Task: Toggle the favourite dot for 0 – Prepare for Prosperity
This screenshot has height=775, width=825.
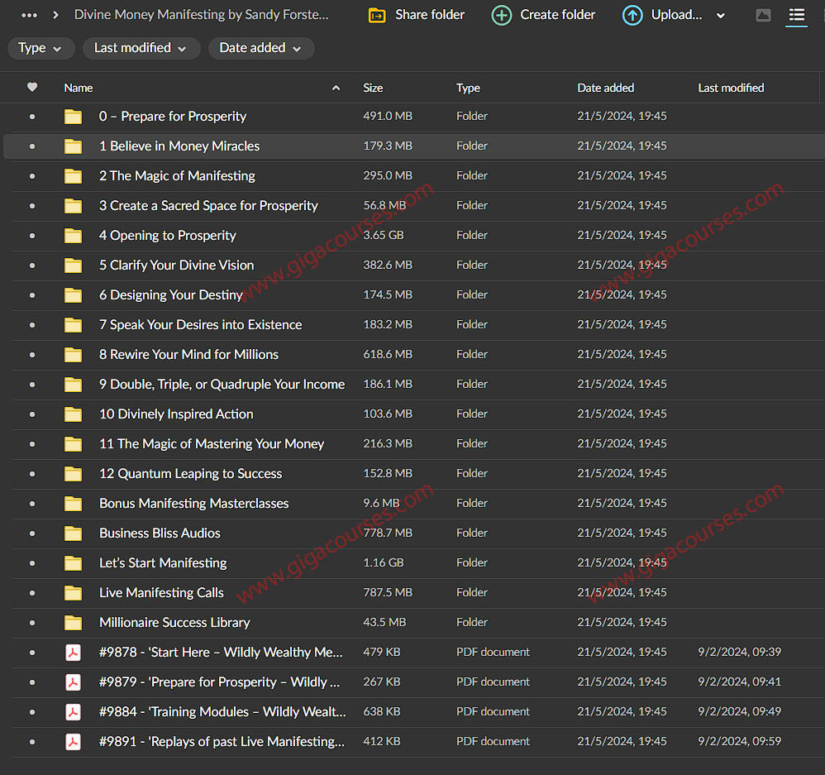Action: (32, 117)
